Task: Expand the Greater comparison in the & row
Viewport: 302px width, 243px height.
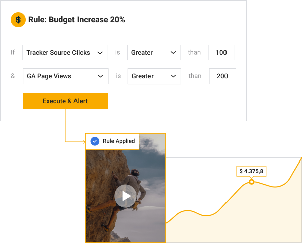Action: coord(154,76)
